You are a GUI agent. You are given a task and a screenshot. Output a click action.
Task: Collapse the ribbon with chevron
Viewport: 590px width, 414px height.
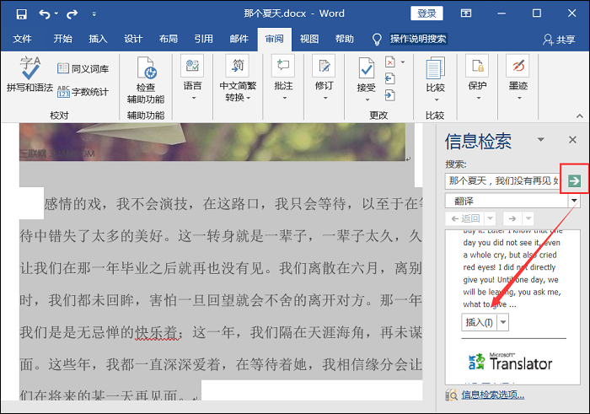coord(580,116)
